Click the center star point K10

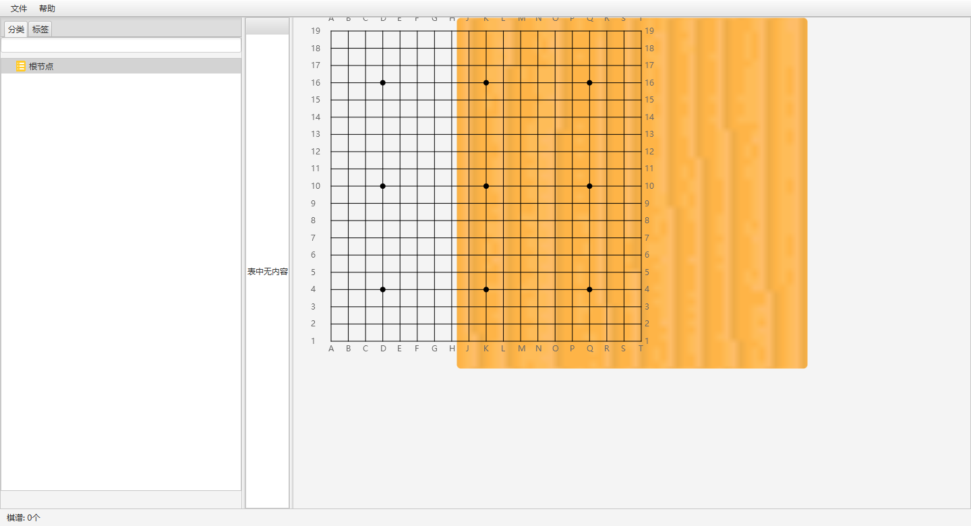[x=486, y=185]
